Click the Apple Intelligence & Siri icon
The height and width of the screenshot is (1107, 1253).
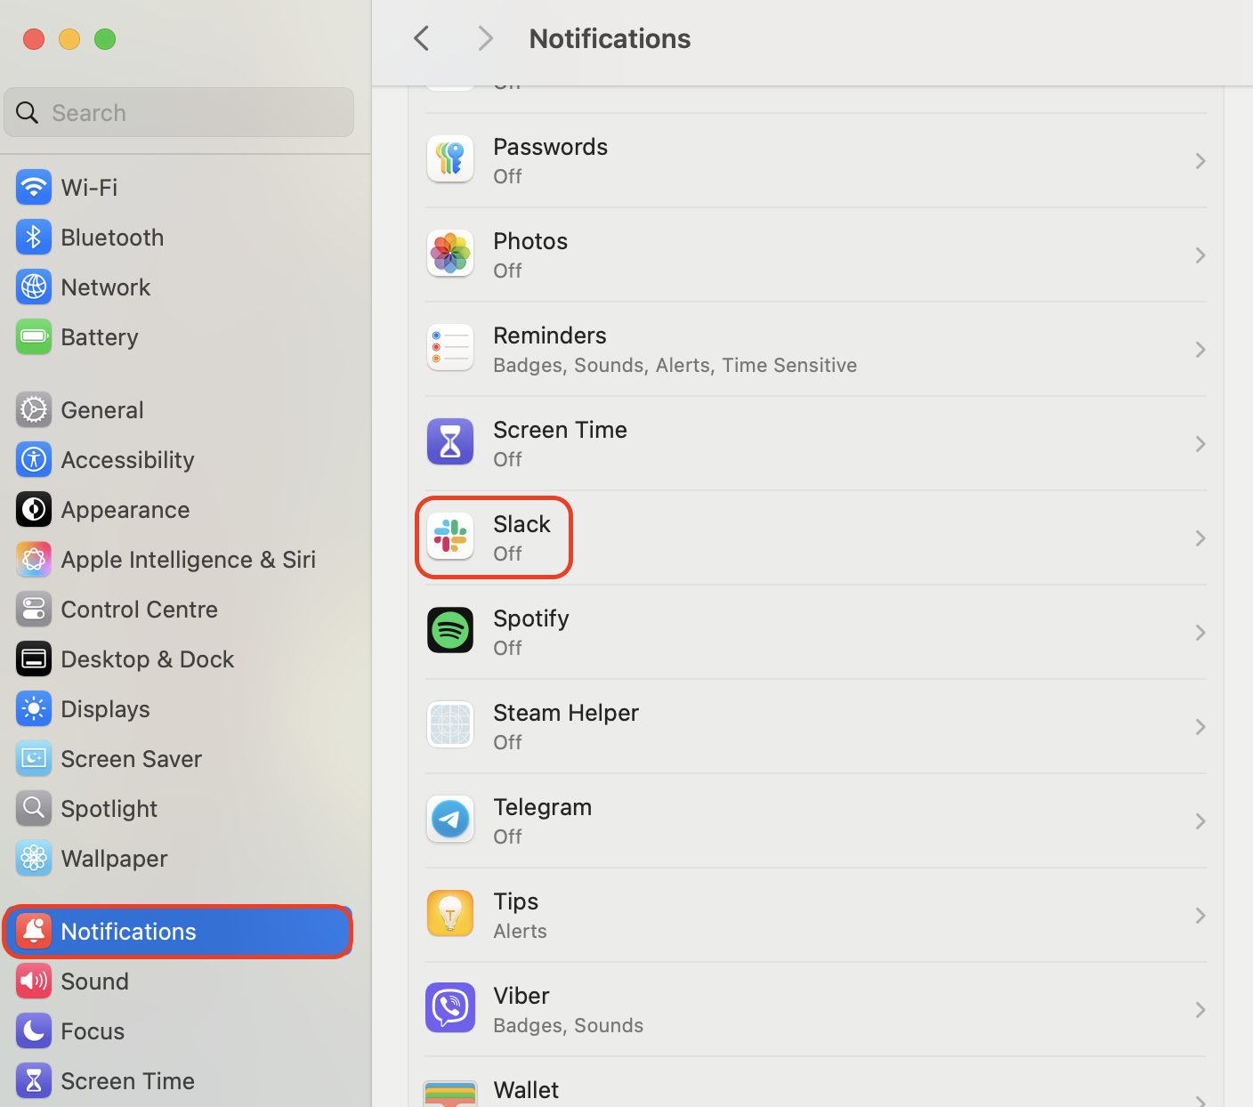click(x=34, y=560)
